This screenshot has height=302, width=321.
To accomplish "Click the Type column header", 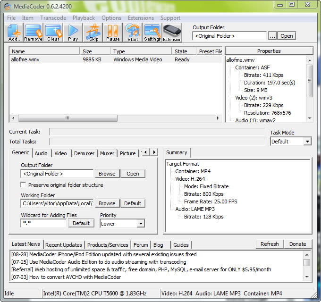I will 141,51.
